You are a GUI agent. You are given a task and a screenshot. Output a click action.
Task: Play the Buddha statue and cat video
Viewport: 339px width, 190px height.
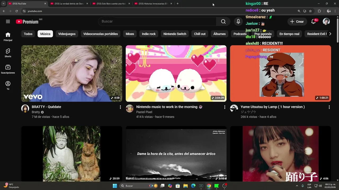[x=72, y=154]
